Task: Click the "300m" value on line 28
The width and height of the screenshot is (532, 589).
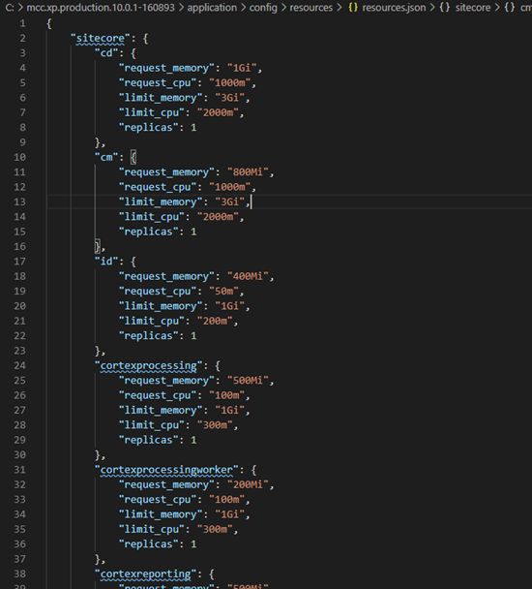Action: click(215, 425)
